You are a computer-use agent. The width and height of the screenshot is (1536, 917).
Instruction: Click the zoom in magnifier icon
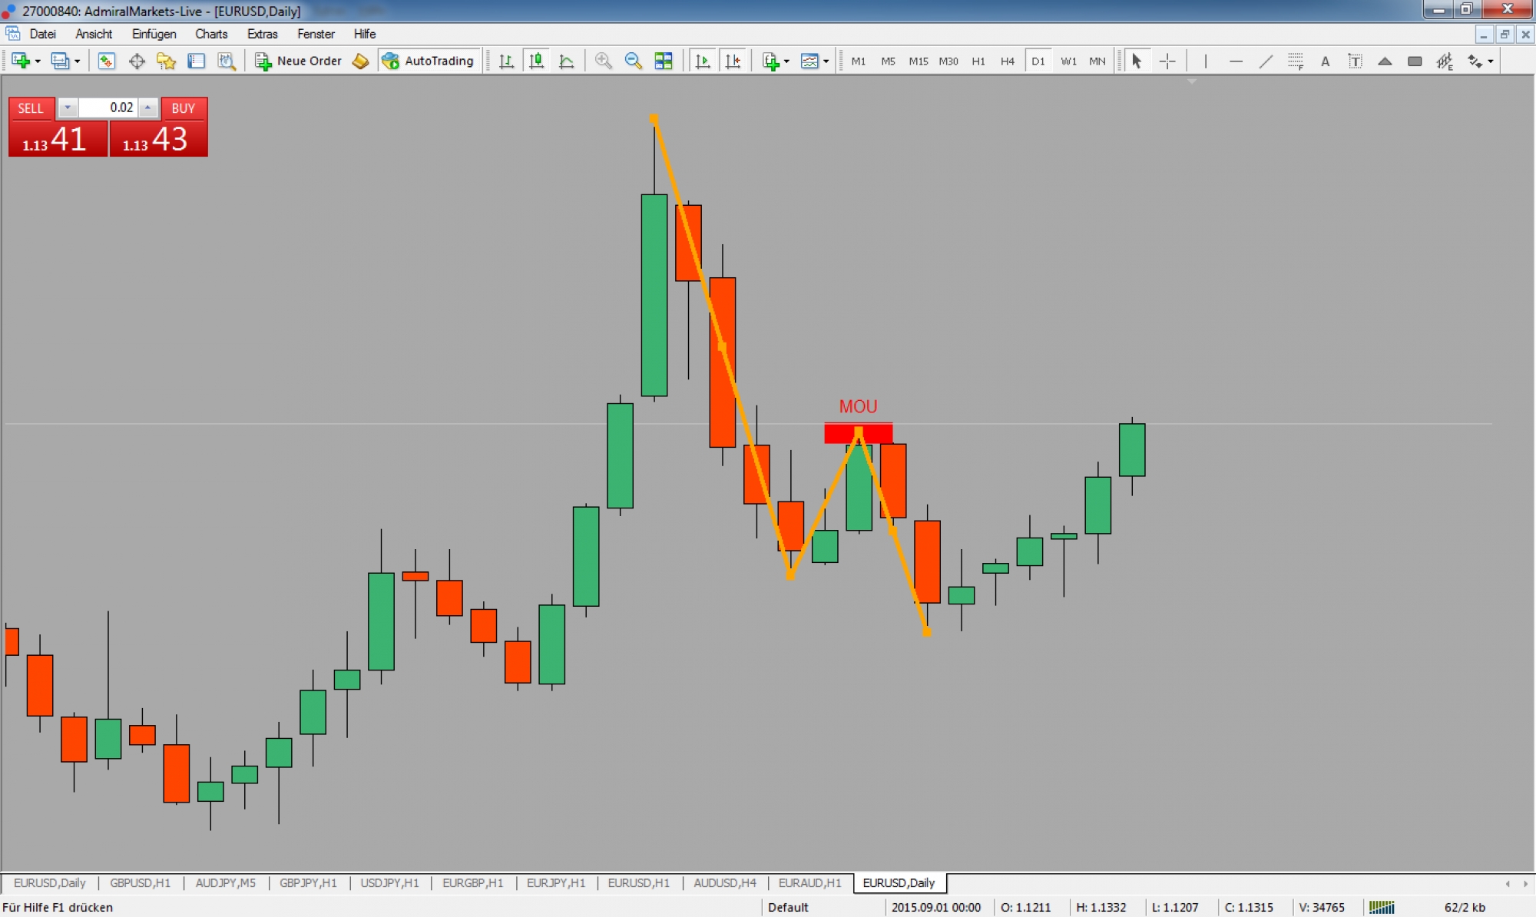tap(604, 61)
